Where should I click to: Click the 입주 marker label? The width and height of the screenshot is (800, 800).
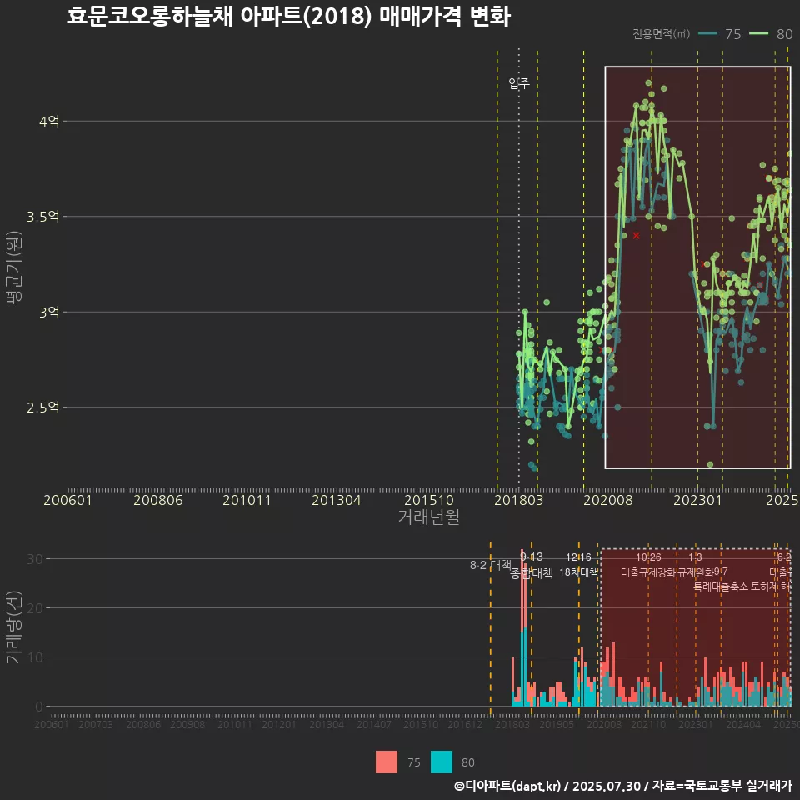pyautogui.click(x=519, y=83)
